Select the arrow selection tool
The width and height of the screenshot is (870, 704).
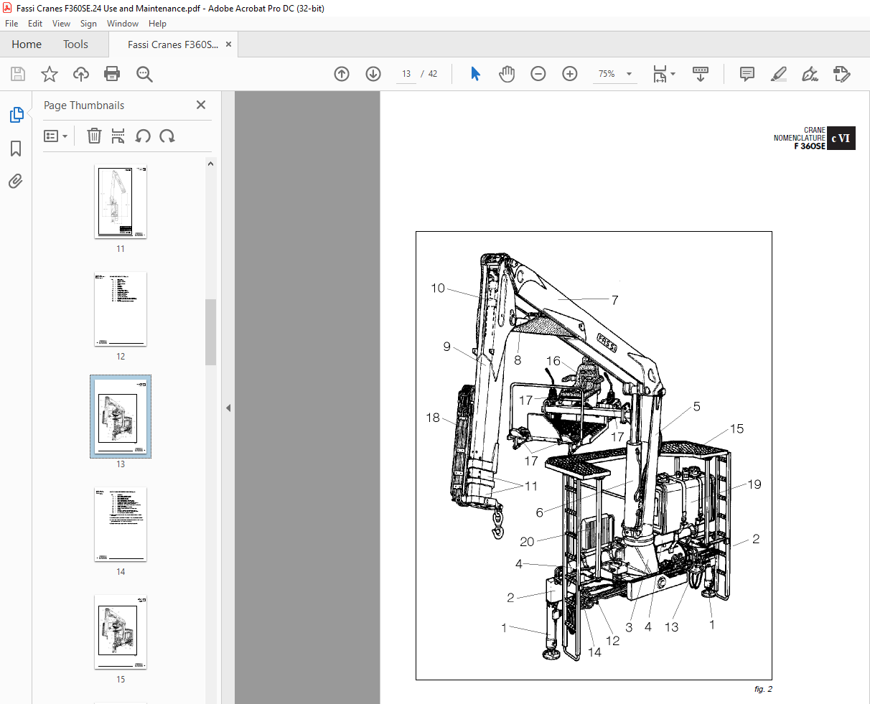coord(475,74)
